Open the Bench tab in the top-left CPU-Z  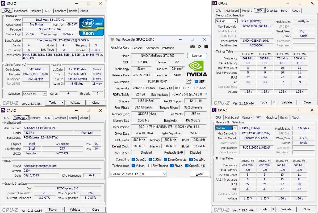point(73,11)
